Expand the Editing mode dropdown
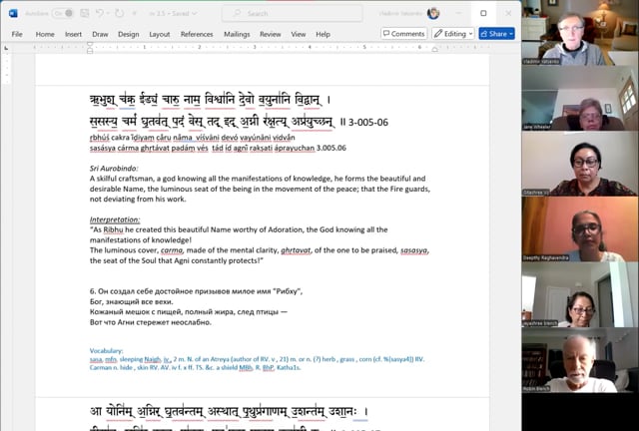 [x=453, y=33]
